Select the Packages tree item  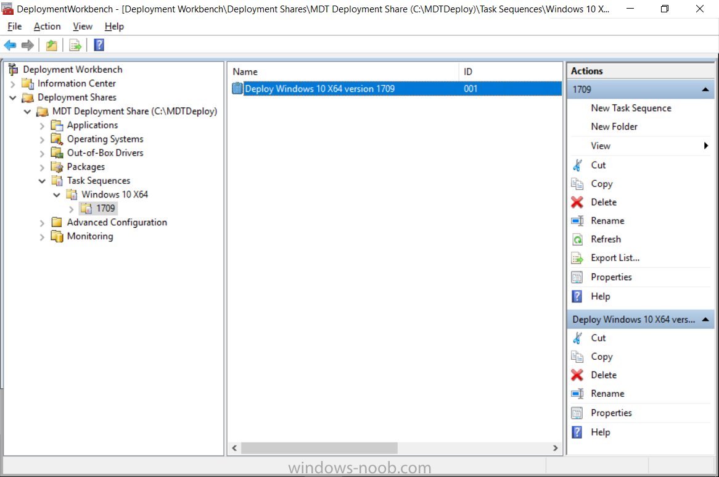point(86,167)
